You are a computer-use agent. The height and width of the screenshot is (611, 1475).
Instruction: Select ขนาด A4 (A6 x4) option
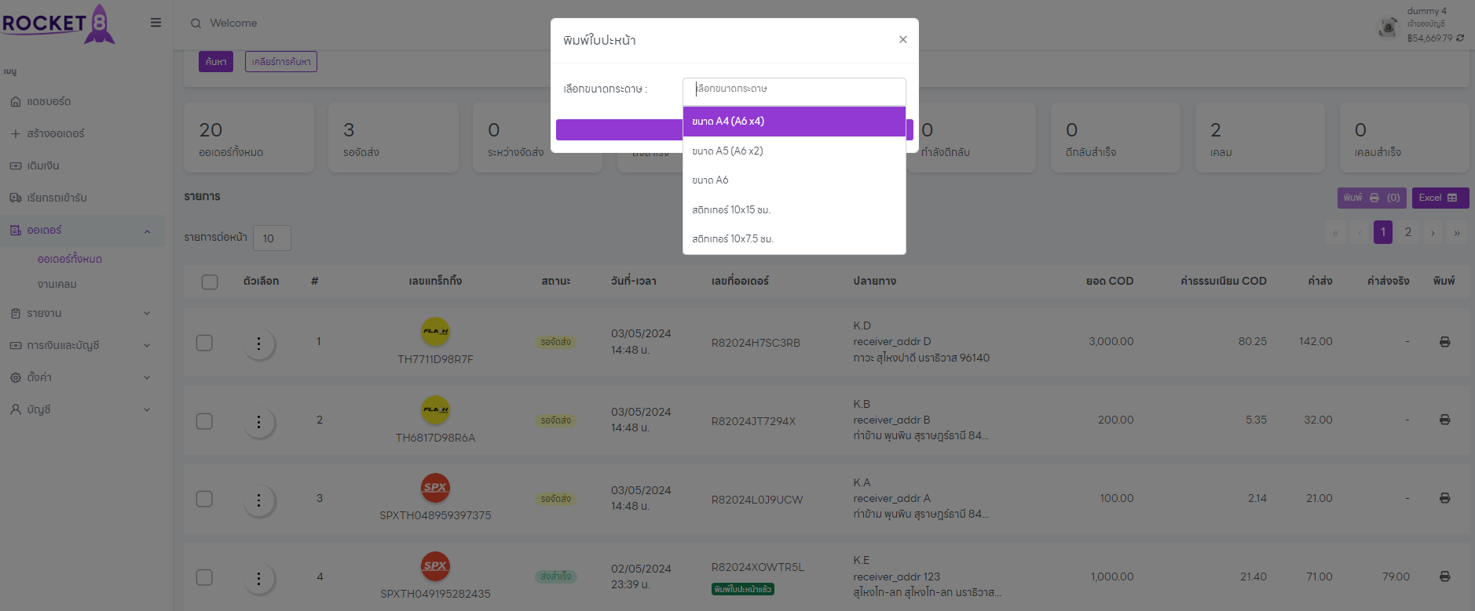coord(794,122)
